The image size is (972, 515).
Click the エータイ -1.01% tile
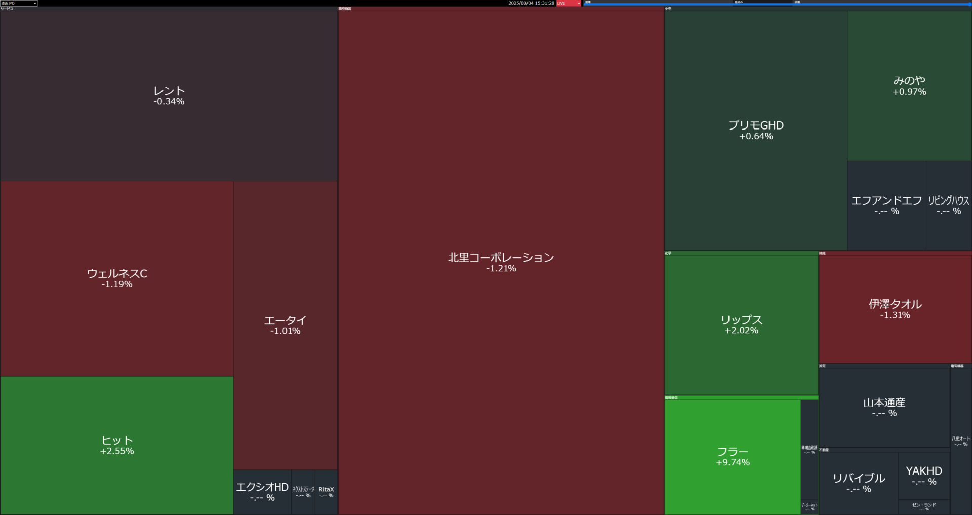[x=286, y=325]
